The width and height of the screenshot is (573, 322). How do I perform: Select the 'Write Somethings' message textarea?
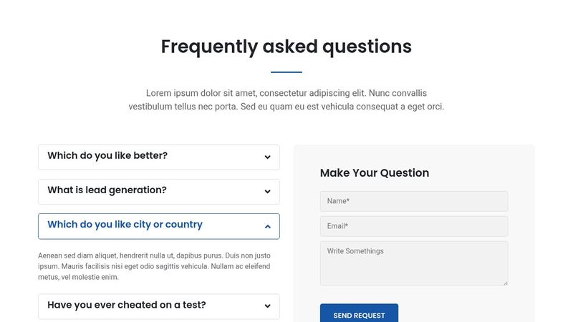[x=413, y=263]
